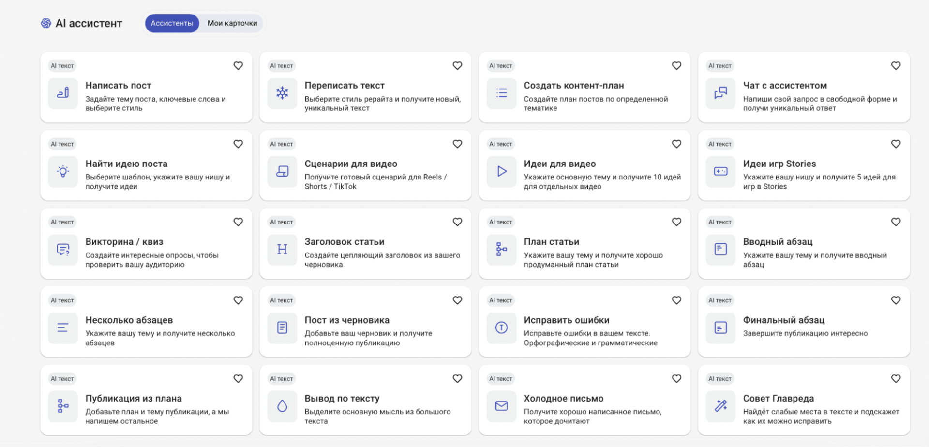
Task: Click the gamepad icon for Stories games
Action: [720, 171]
